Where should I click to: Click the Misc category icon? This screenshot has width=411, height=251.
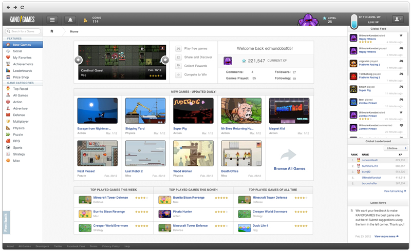click(x=8, y=161)
